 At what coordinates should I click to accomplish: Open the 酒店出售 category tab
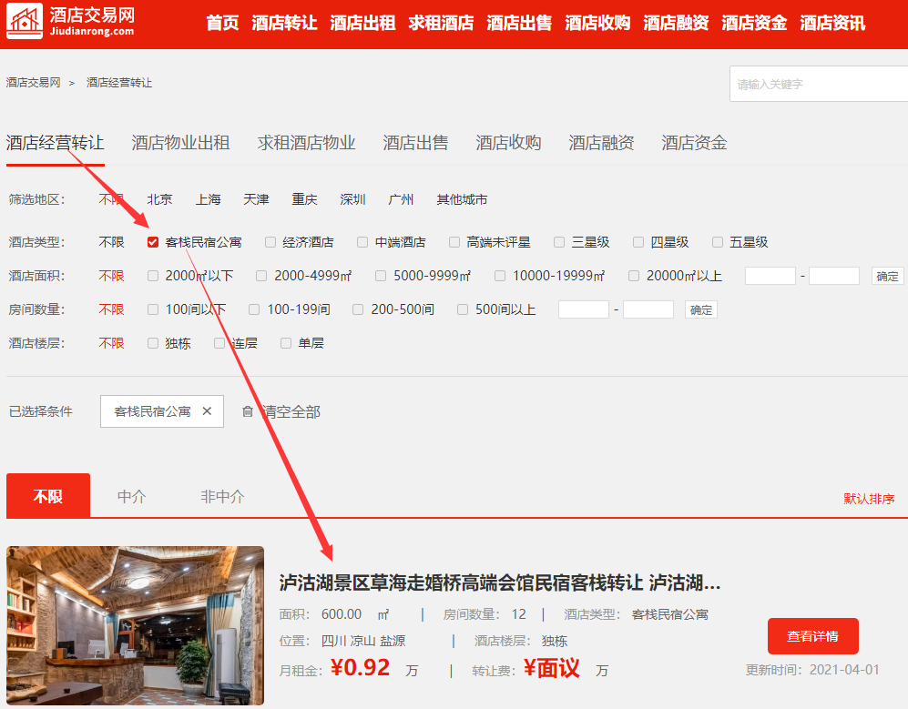click(x=415, y=142)
